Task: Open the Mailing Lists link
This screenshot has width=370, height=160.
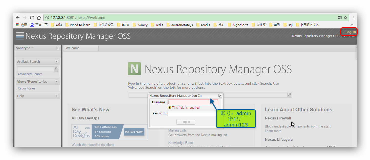Action: tap(177, 131)
